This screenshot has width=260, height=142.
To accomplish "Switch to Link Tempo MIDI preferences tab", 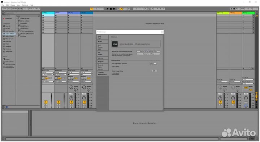I will [x=103, y=47].
